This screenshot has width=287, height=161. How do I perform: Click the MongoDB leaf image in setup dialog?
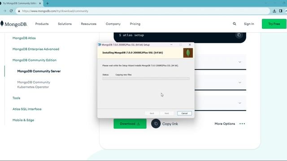tap(188, 53)
